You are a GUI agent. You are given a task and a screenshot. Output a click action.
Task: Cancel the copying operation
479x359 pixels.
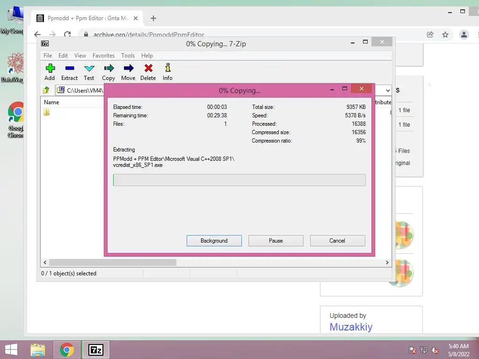[338, 241]
